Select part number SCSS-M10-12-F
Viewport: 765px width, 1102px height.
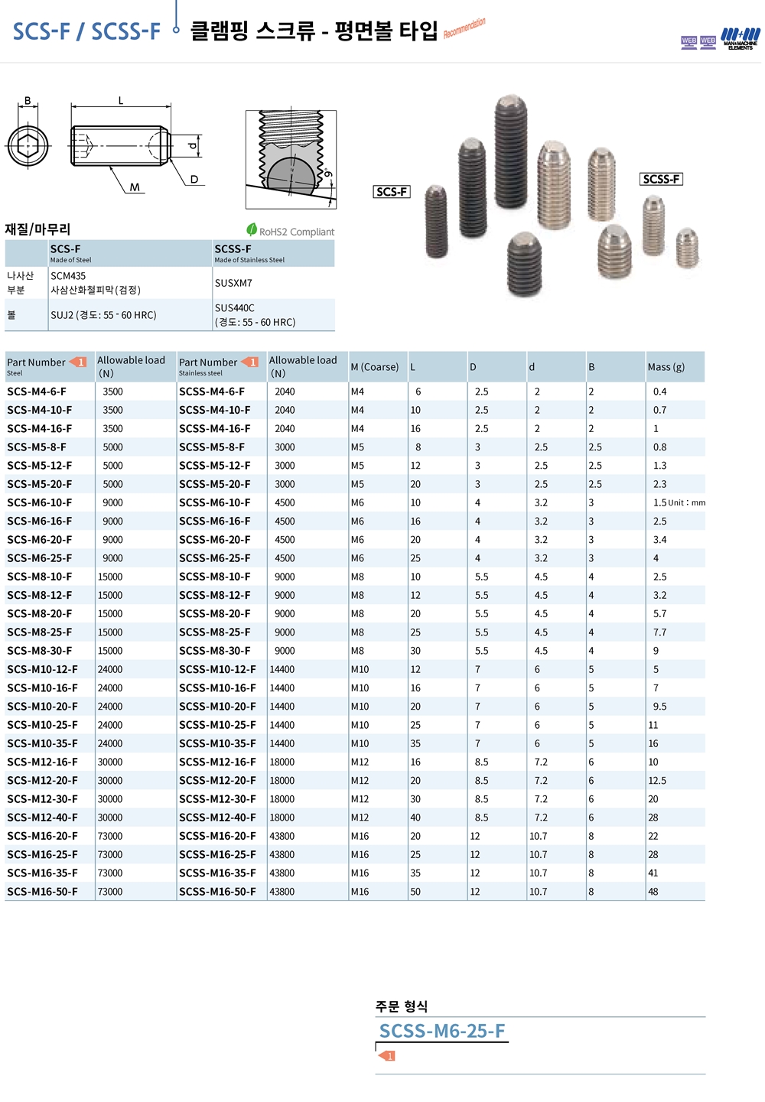pos(218,670)
